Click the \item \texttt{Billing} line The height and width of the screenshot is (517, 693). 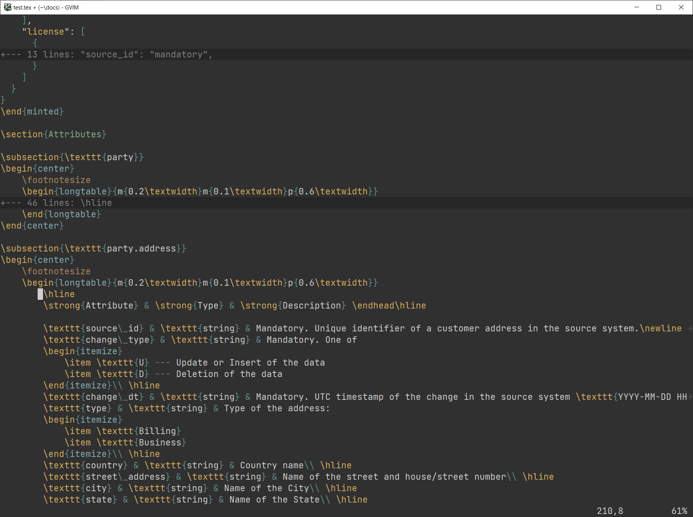click(123, 431)
